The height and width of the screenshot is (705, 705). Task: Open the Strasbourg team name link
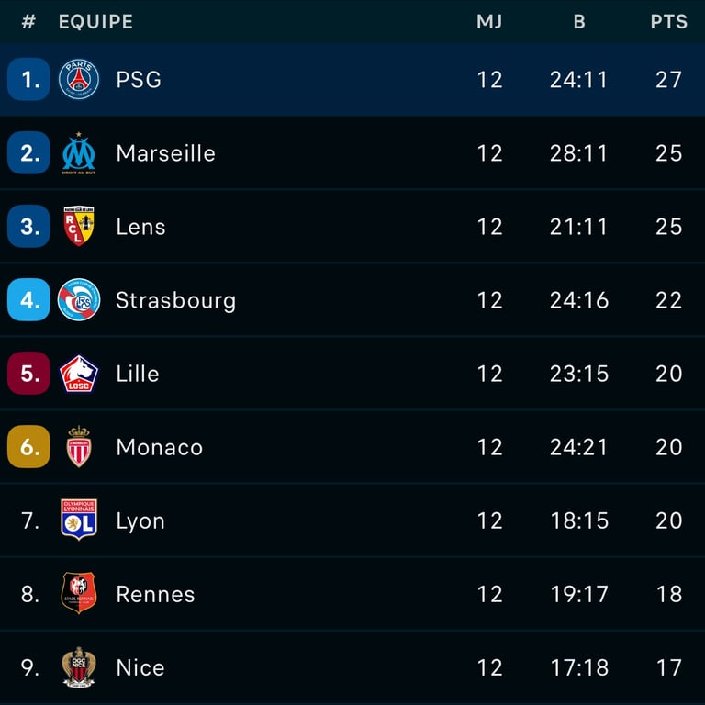click(176, 300)
